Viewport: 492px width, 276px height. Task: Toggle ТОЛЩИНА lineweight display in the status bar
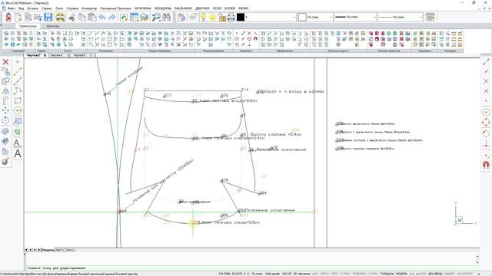pos(387,274)
